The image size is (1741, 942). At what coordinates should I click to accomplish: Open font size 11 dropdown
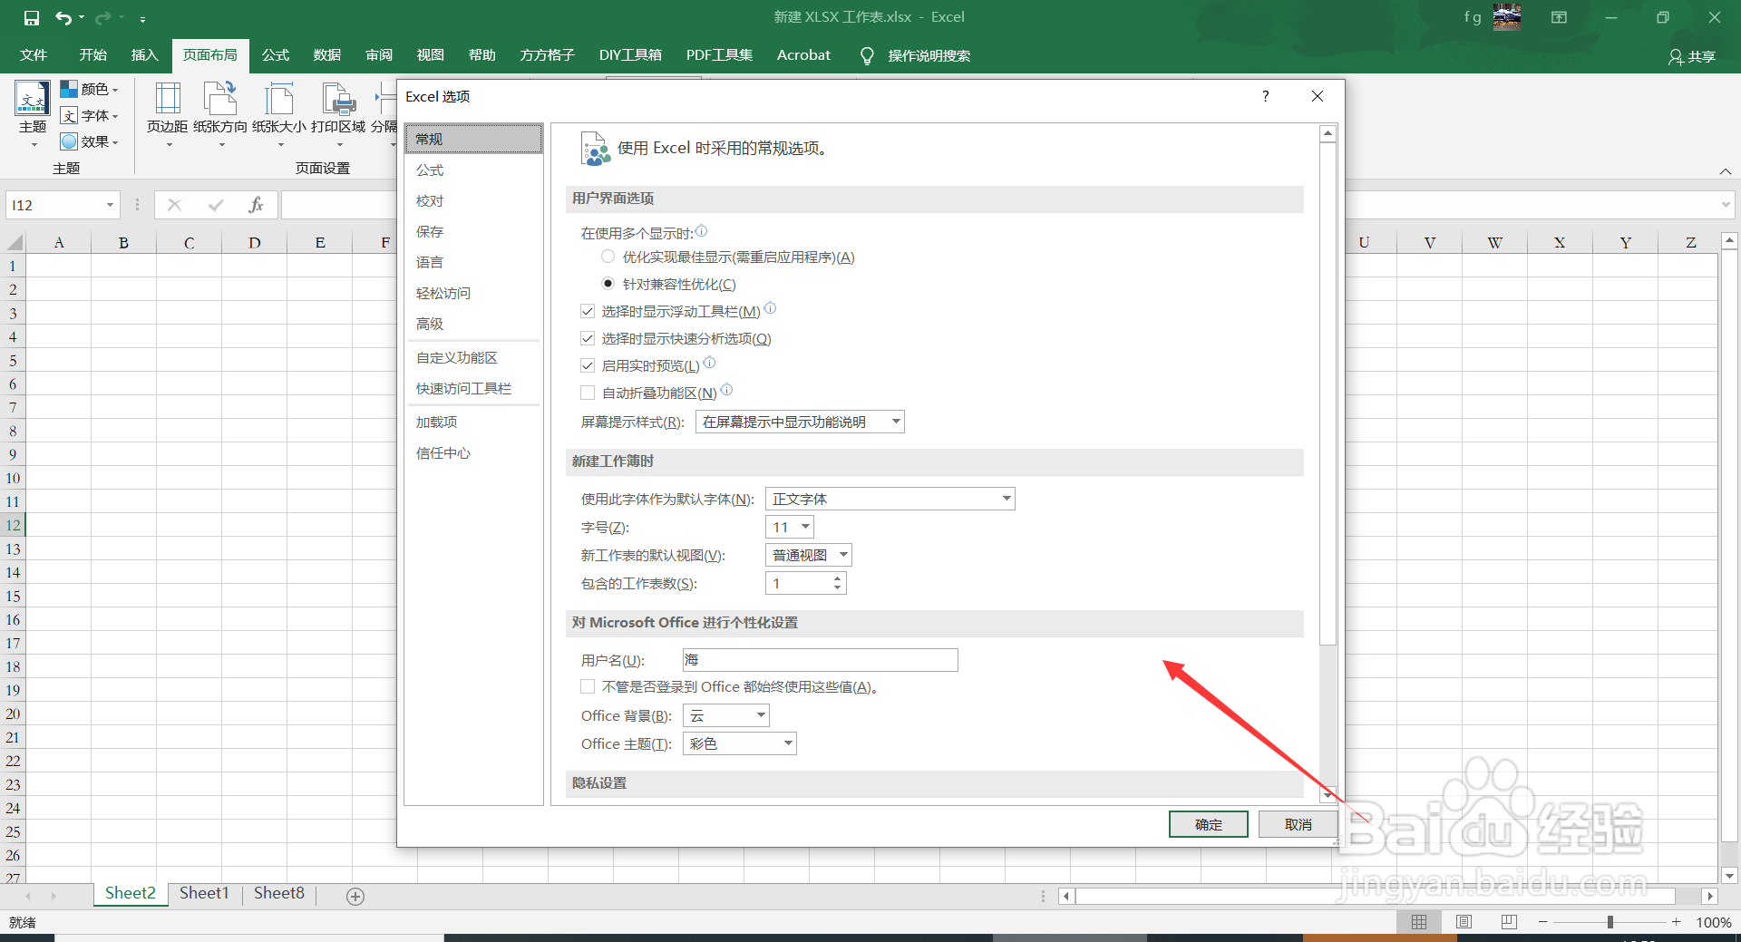pos(790,527)
